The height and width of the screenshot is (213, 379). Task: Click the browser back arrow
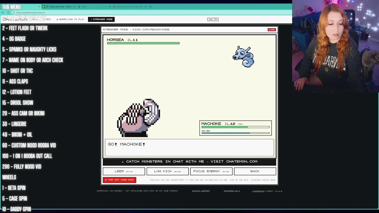point(3,12)
